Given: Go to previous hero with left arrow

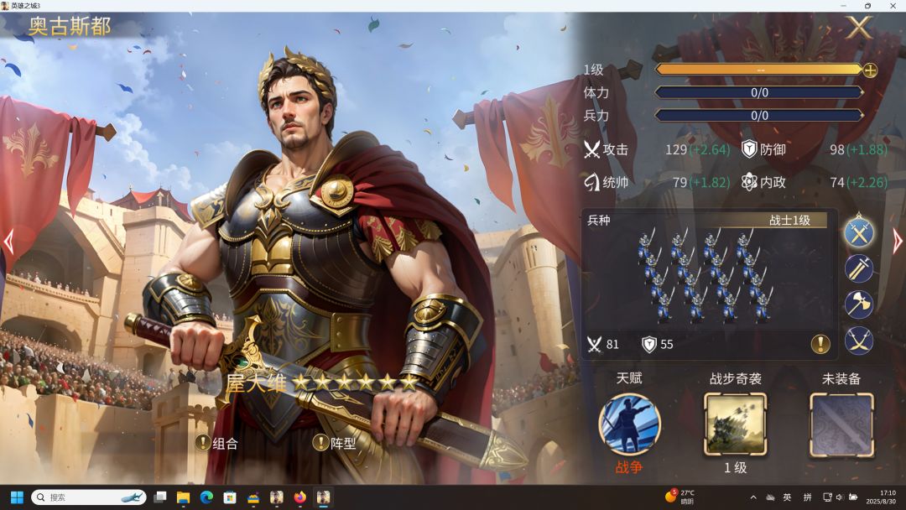Looking at the screenshot, I should pyautogui.click(x=8, y=242).
